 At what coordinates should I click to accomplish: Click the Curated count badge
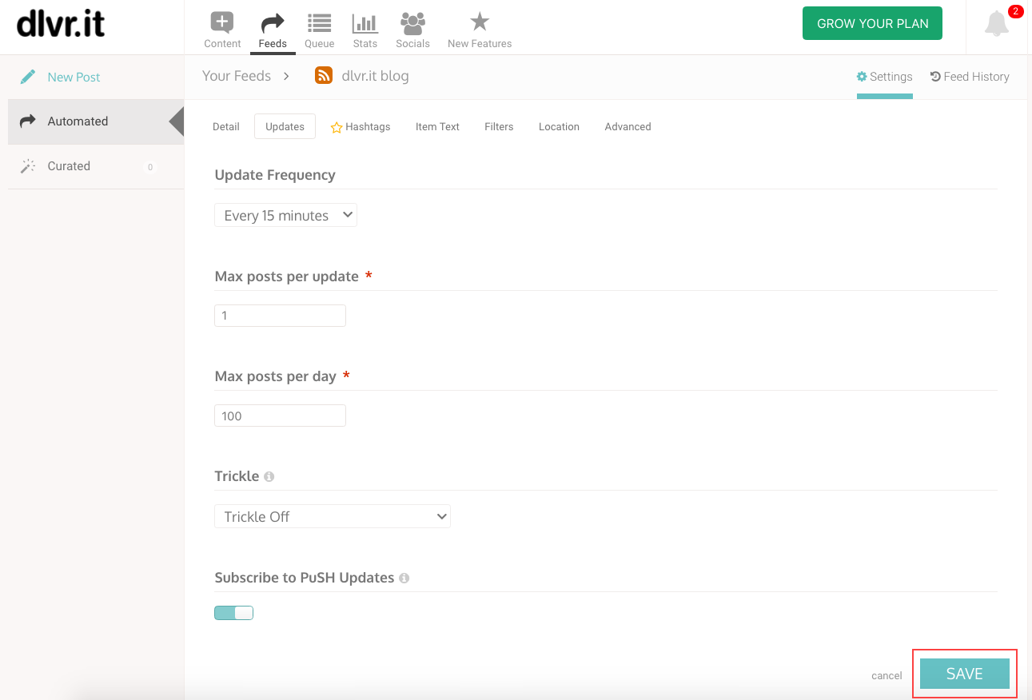pyautogui.click(x=149, y=167)
